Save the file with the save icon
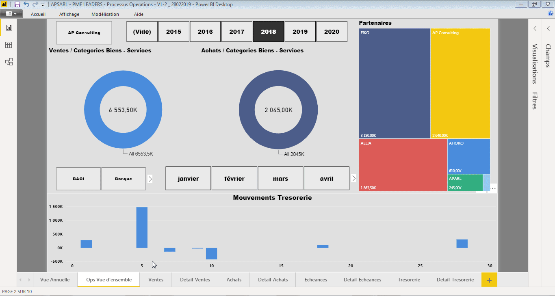Image resolution: width=555 pixels, height=296 pixels. pyautogui.click(x=17, y=4)
